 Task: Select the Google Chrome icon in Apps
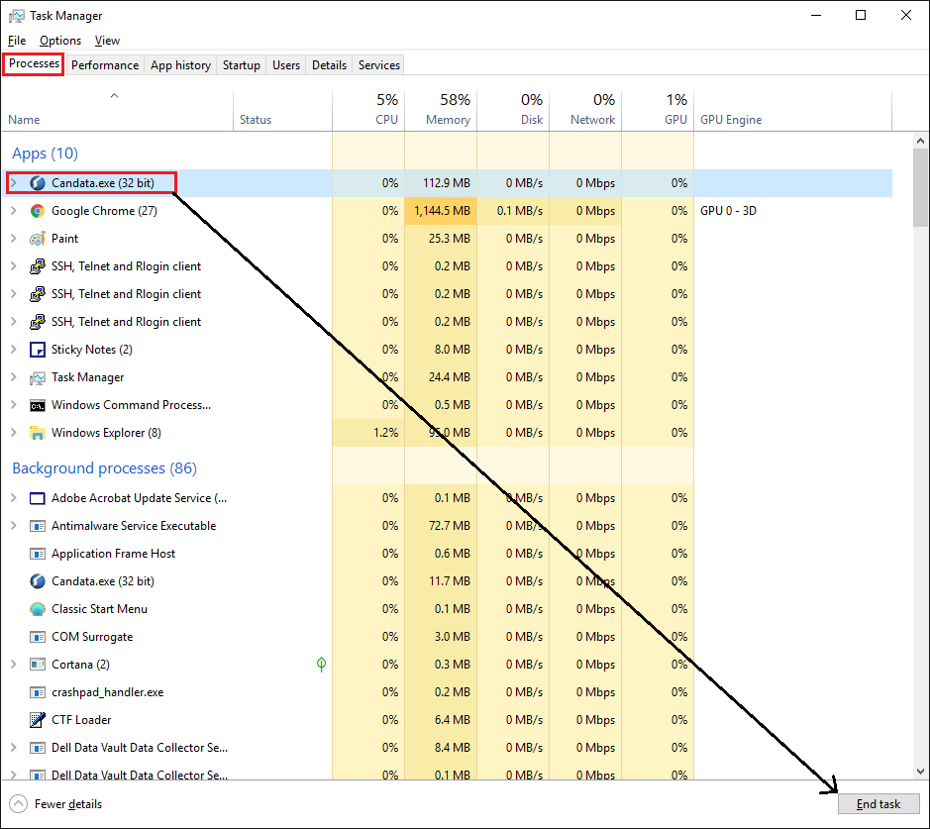[x=38, y=211]
